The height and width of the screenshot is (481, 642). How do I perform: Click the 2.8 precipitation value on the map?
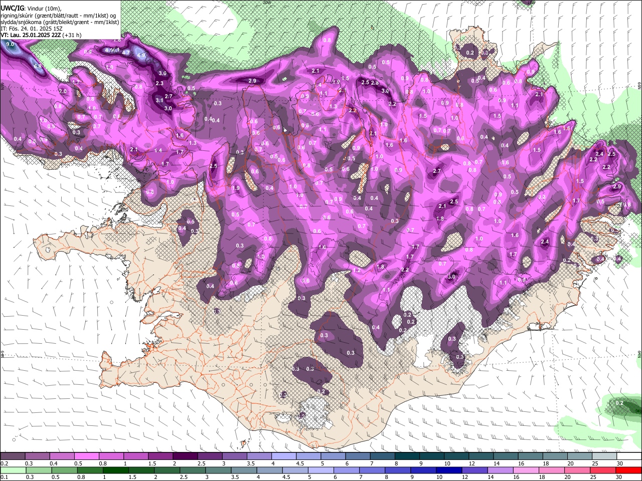[375, 83]
